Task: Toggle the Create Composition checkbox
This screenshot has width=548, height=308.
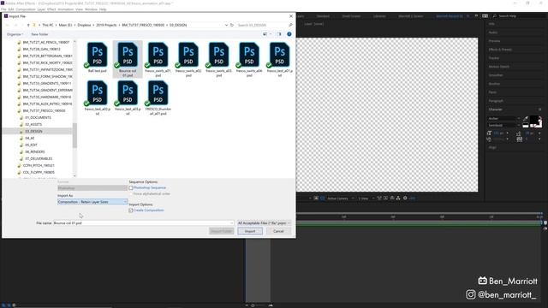Action: (x=131, y=210)
